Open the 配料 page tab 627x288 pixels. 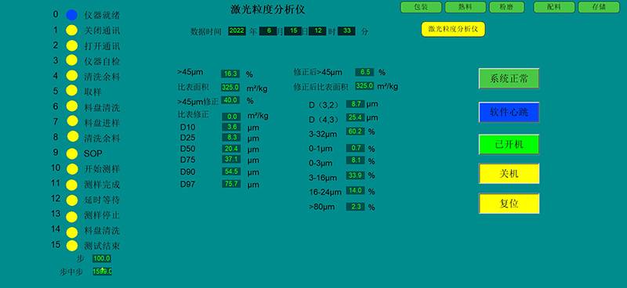pyautogui.click(x=554, y=7)
